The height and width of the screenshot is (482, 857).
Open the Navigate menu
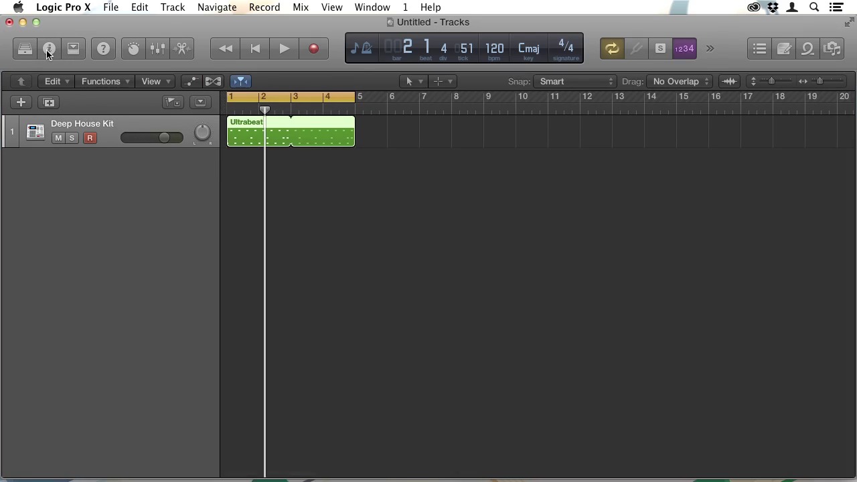[x=217, y=7]
